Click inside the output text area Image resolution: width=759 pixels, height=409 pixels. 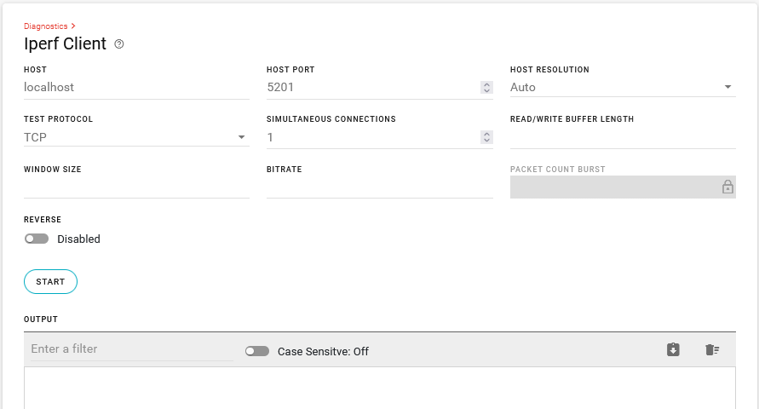point(380,388)
